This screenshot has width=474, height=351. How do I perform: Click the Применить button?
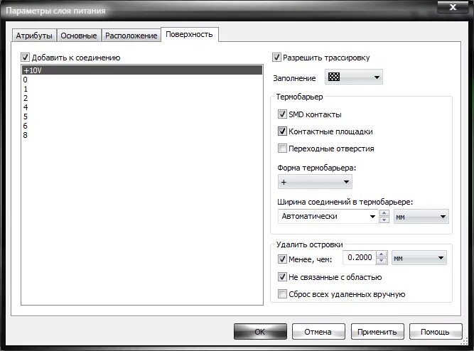(377, 332)
